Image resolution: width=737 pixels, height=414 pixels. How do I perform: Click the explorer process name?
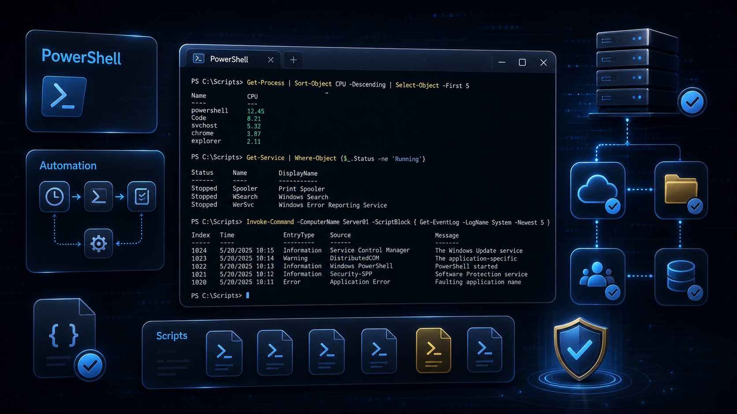[x=206, y=141]
